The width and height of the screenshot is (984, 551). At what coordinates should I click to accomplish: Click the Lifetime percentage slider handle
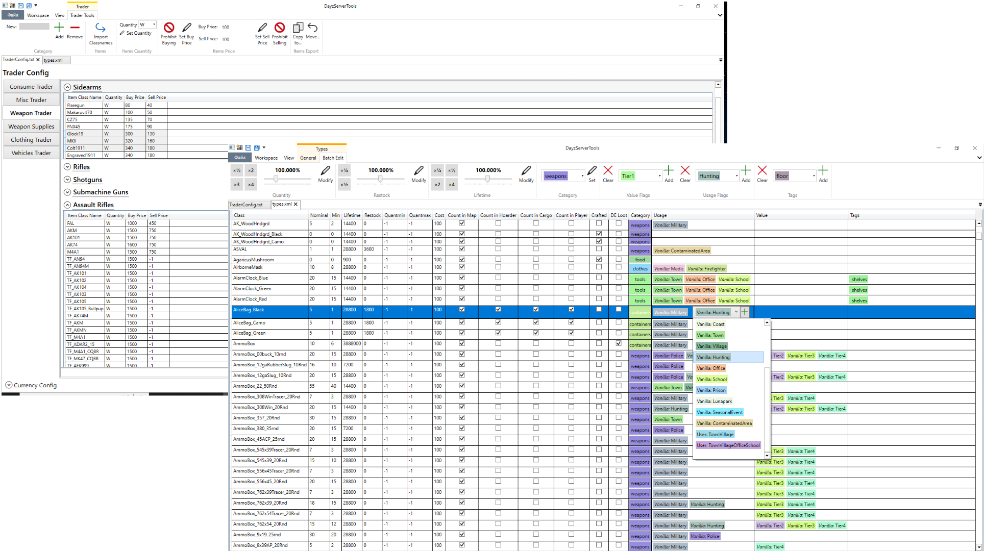(487, 179)
